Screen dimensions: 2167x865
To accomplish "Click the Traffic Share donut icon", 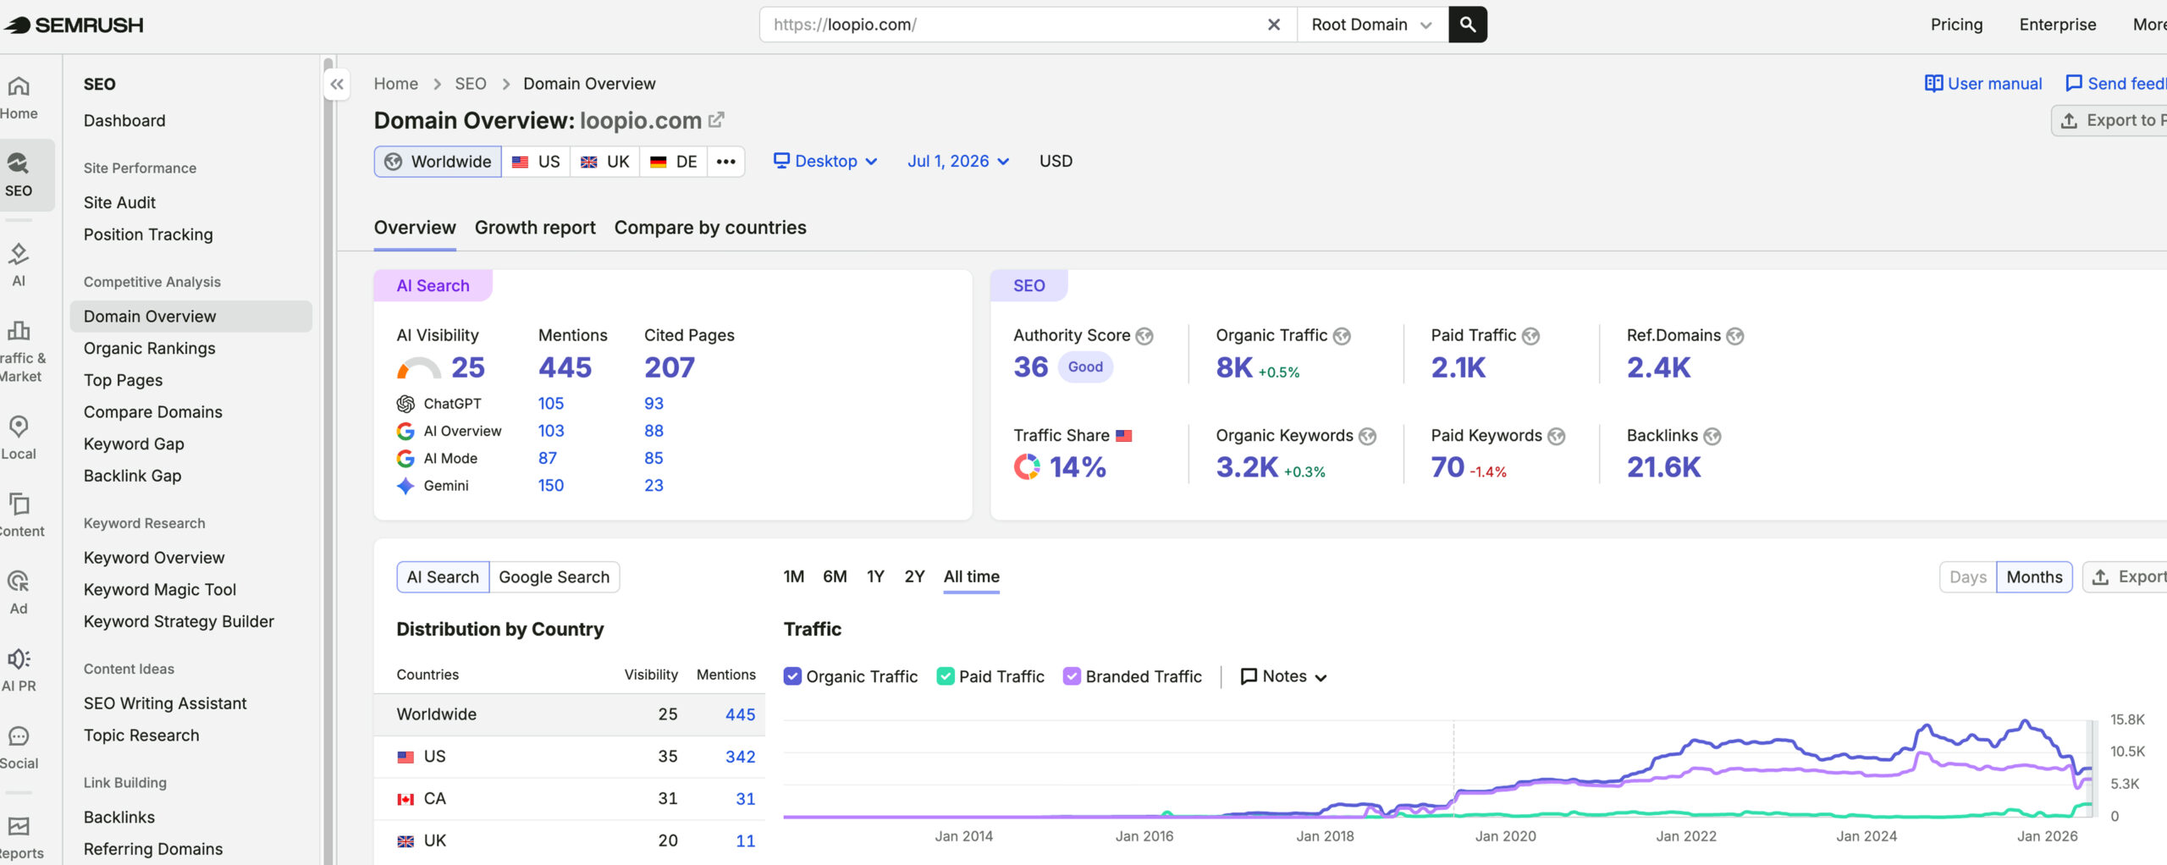I will (1027, 466).
